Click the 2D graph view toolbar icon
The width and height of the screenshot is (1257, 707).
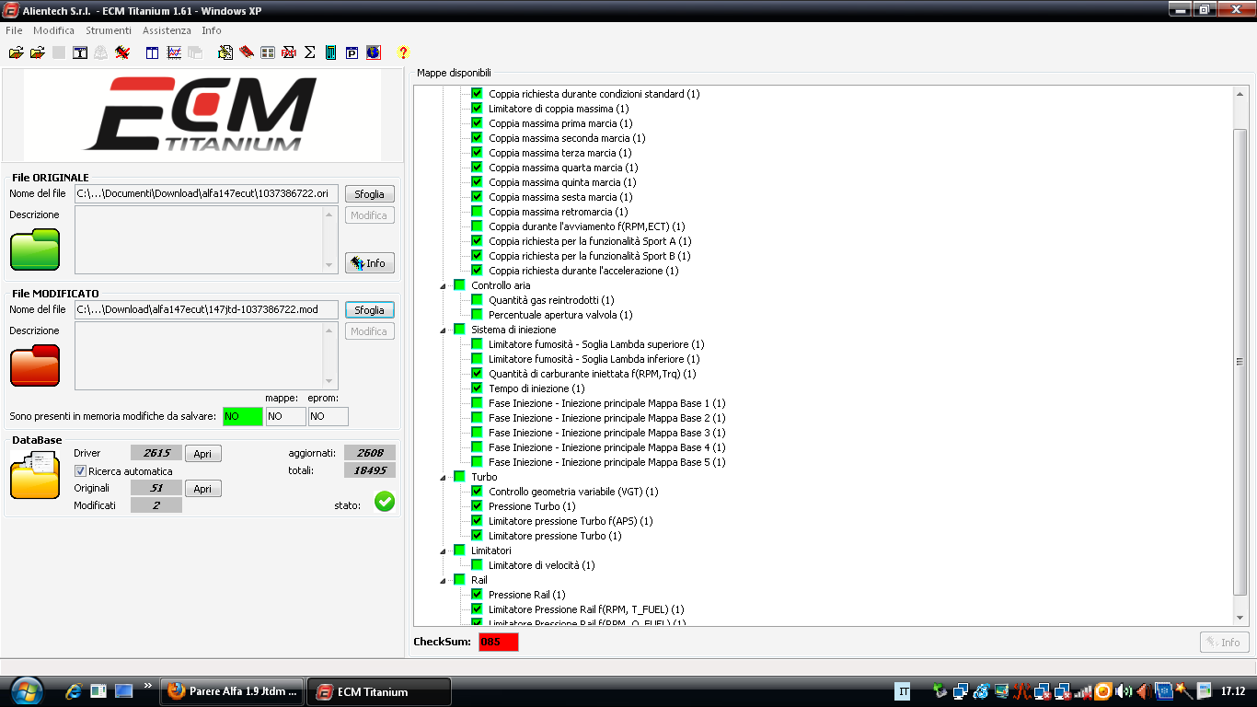tap(174, 53)
